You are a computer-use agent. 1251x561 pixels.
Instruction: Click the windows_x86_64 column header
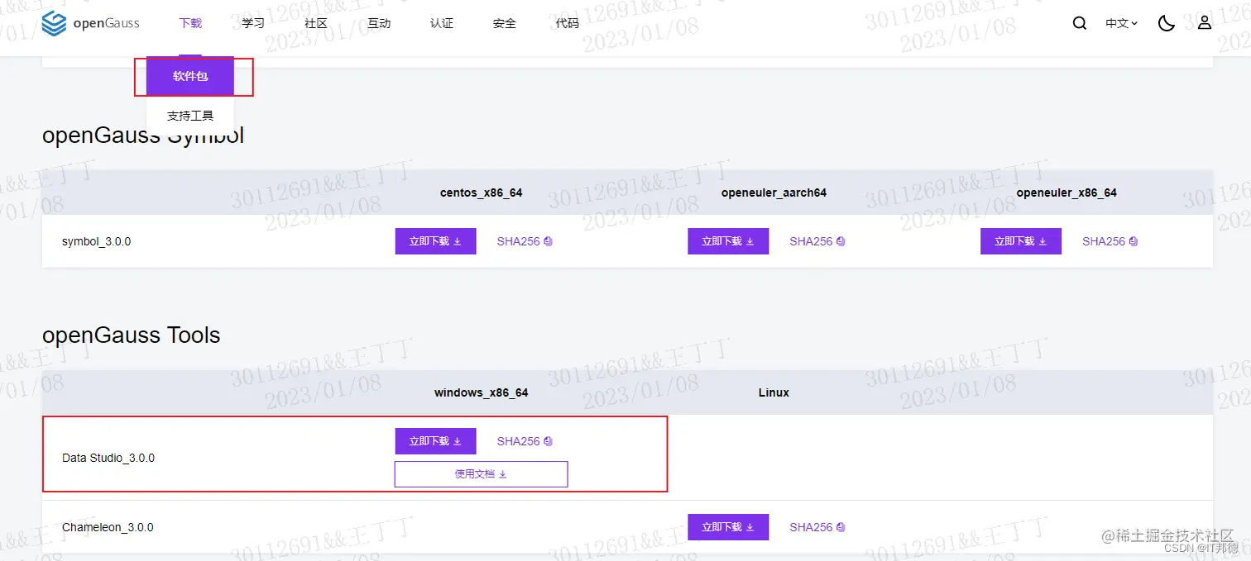482,392
